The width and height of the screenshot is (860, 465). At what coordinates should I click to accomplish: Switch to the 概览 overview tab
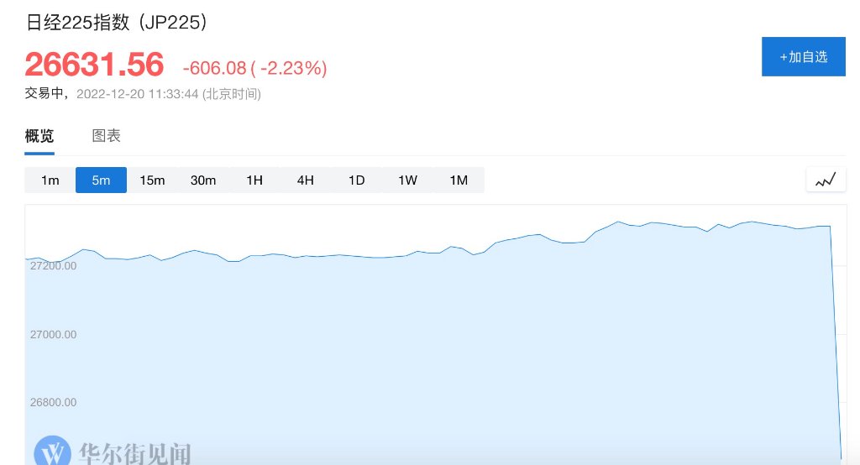point(39,136)
